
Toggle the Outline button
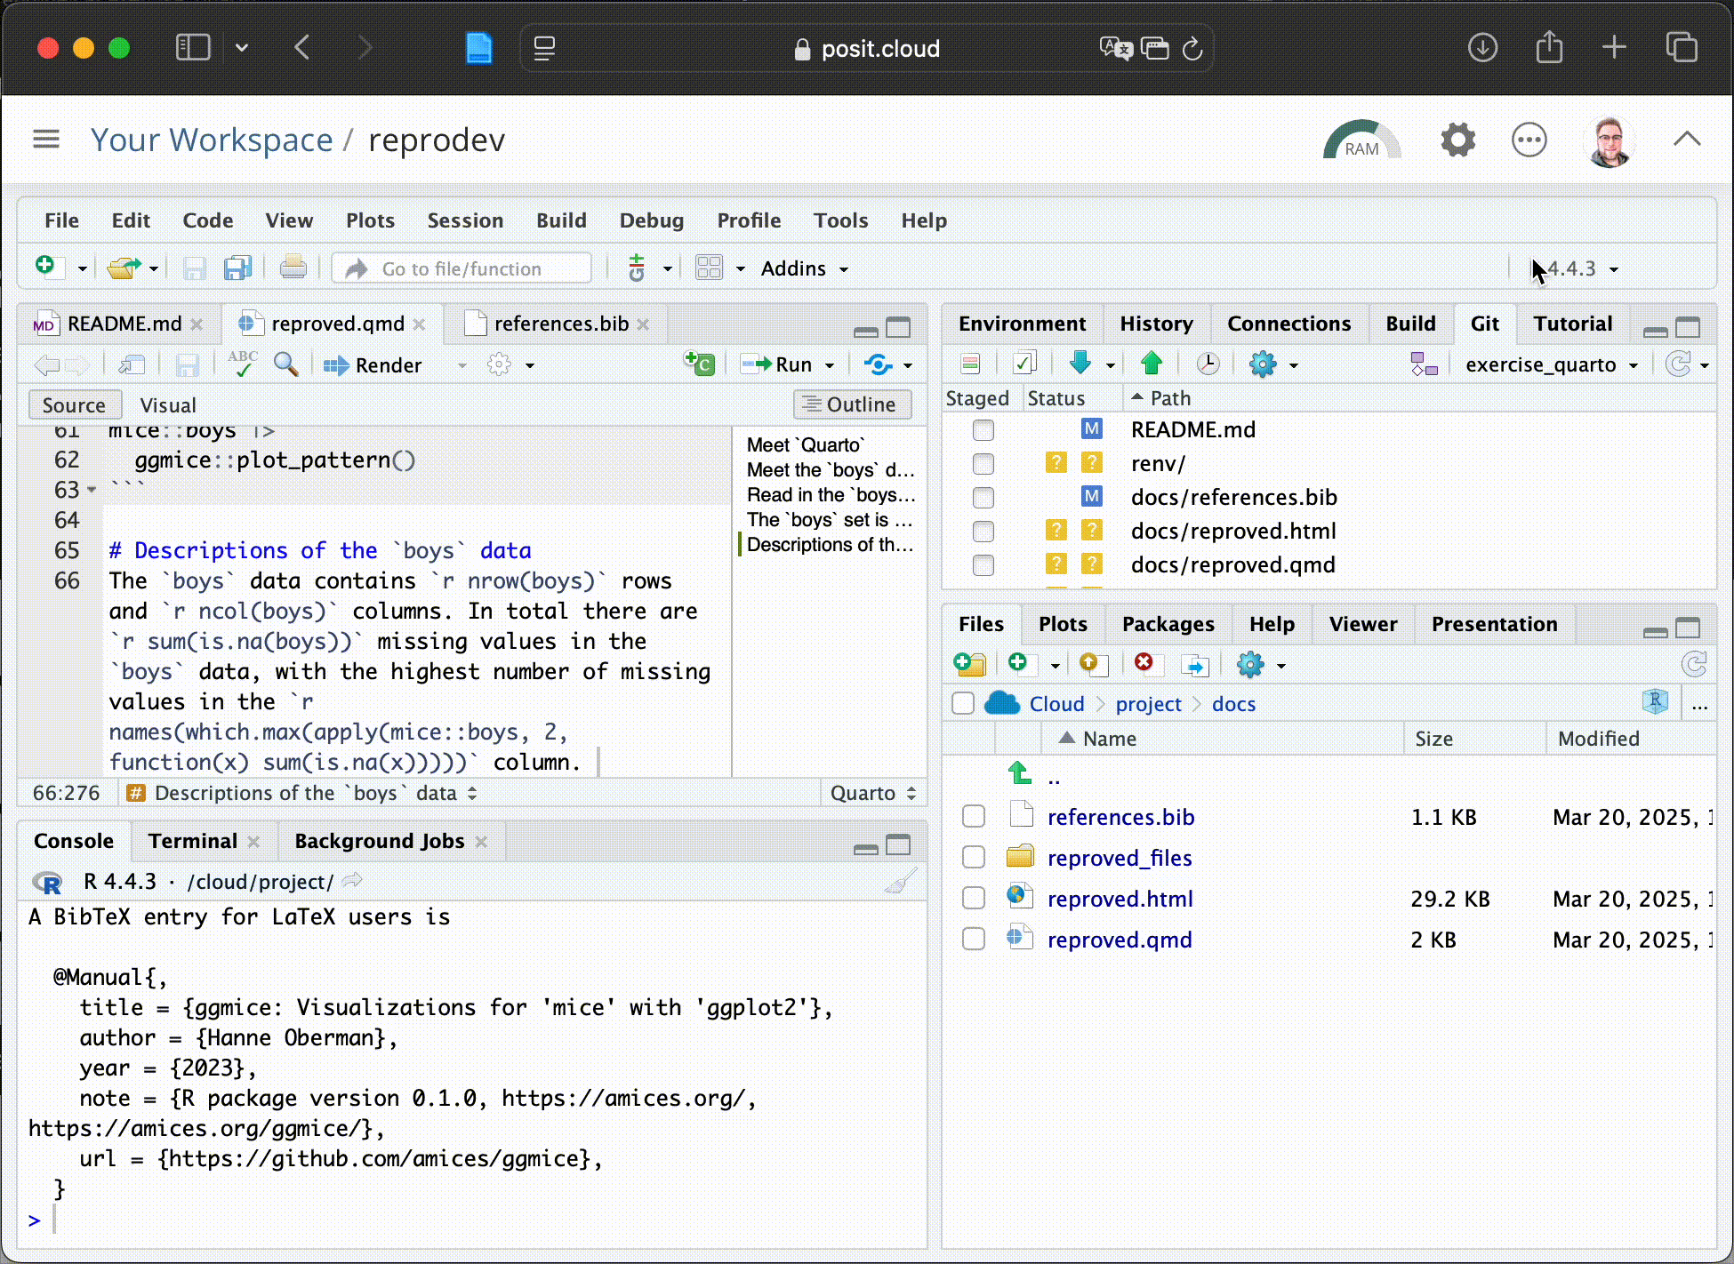(851, 404)
